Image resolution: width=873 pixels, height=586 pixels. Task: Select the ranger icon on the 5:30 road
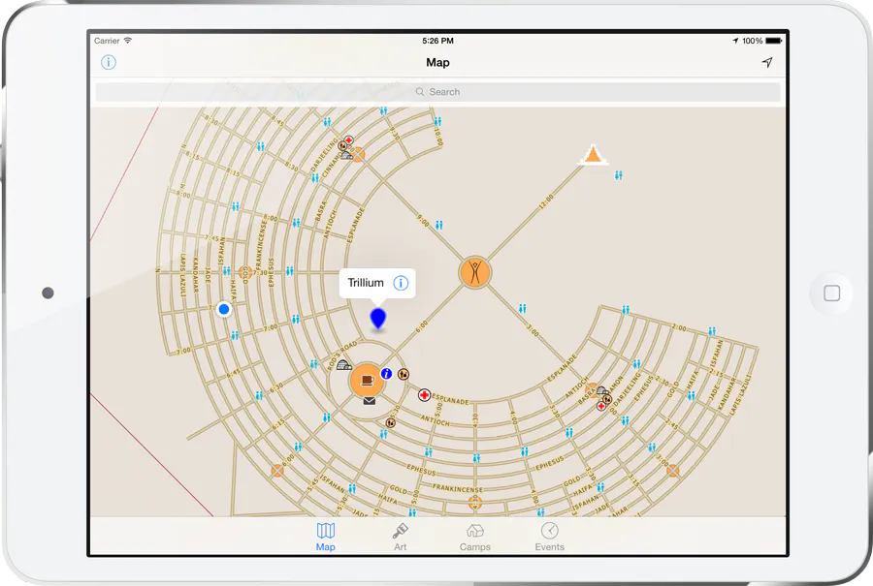(391, 423)
